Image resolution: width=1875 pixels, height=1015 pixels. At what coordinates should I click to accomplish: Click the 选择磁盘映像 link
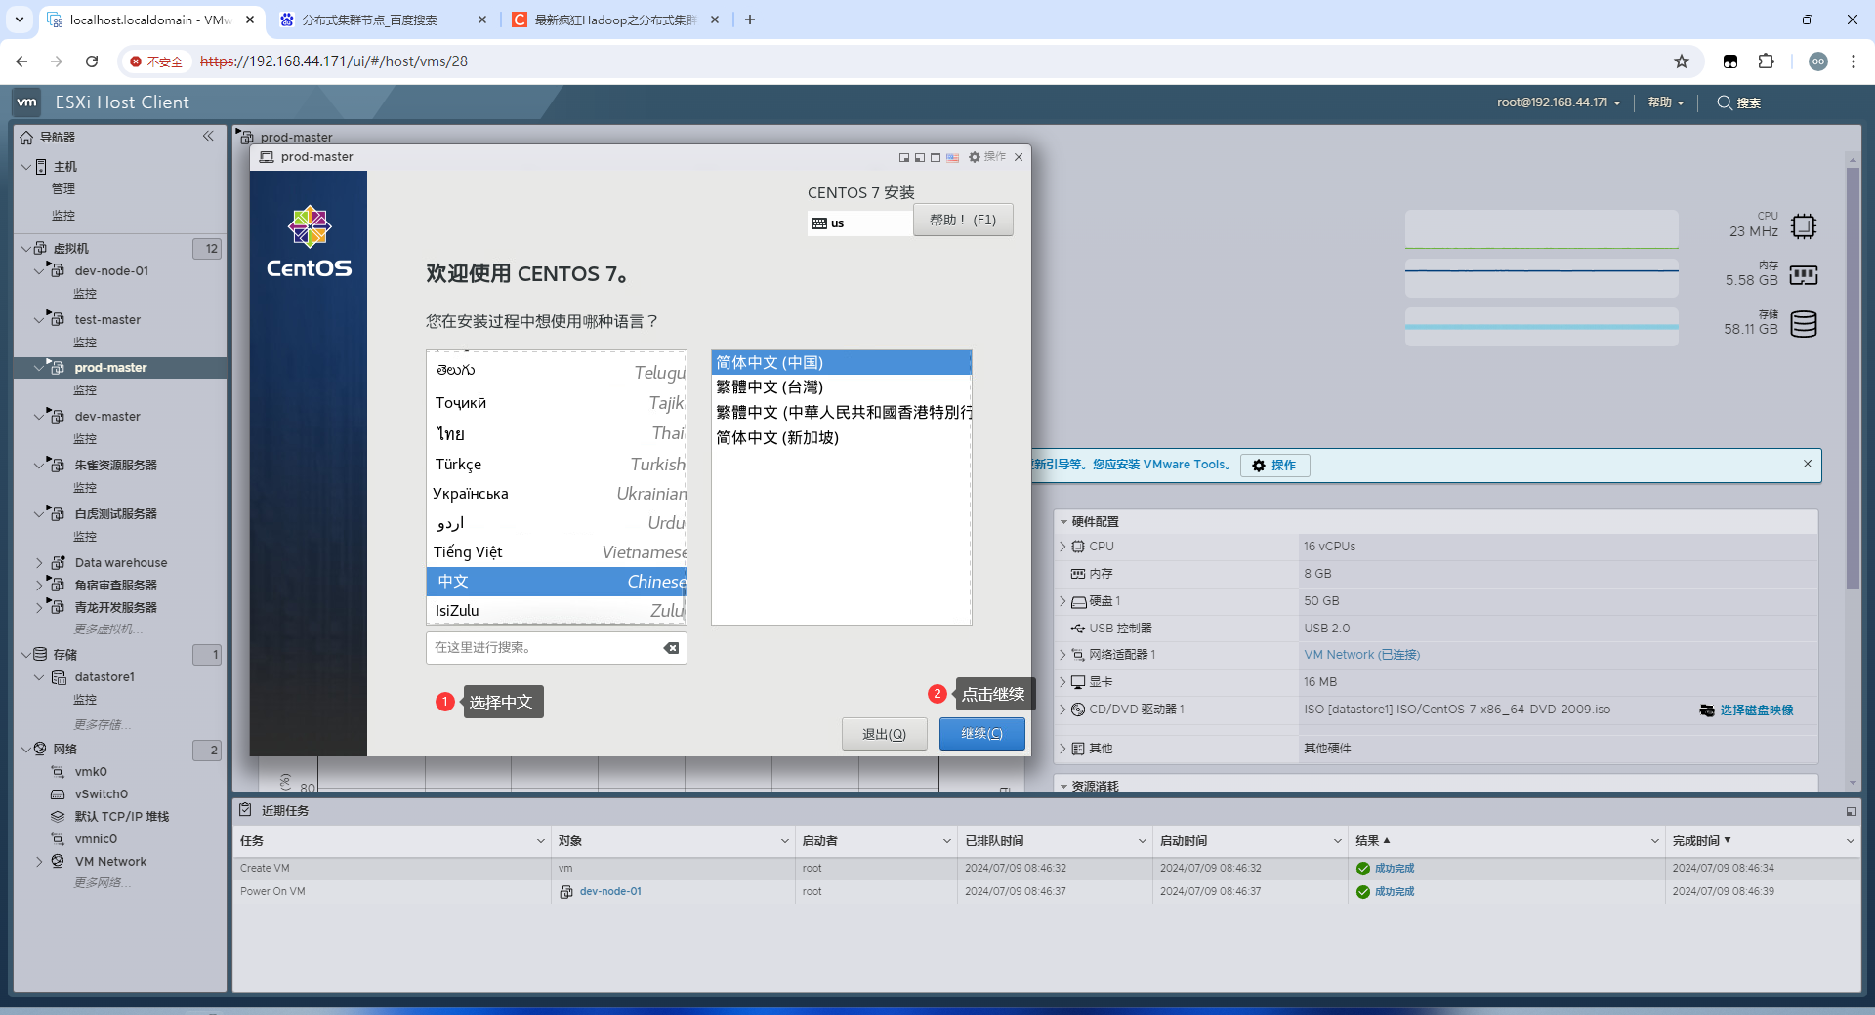click(1756, 710)
